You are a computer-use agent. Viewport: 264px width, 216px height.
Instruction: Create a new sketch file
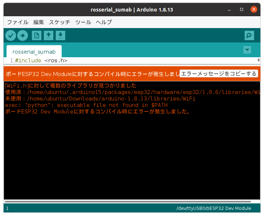click(36, 35)
